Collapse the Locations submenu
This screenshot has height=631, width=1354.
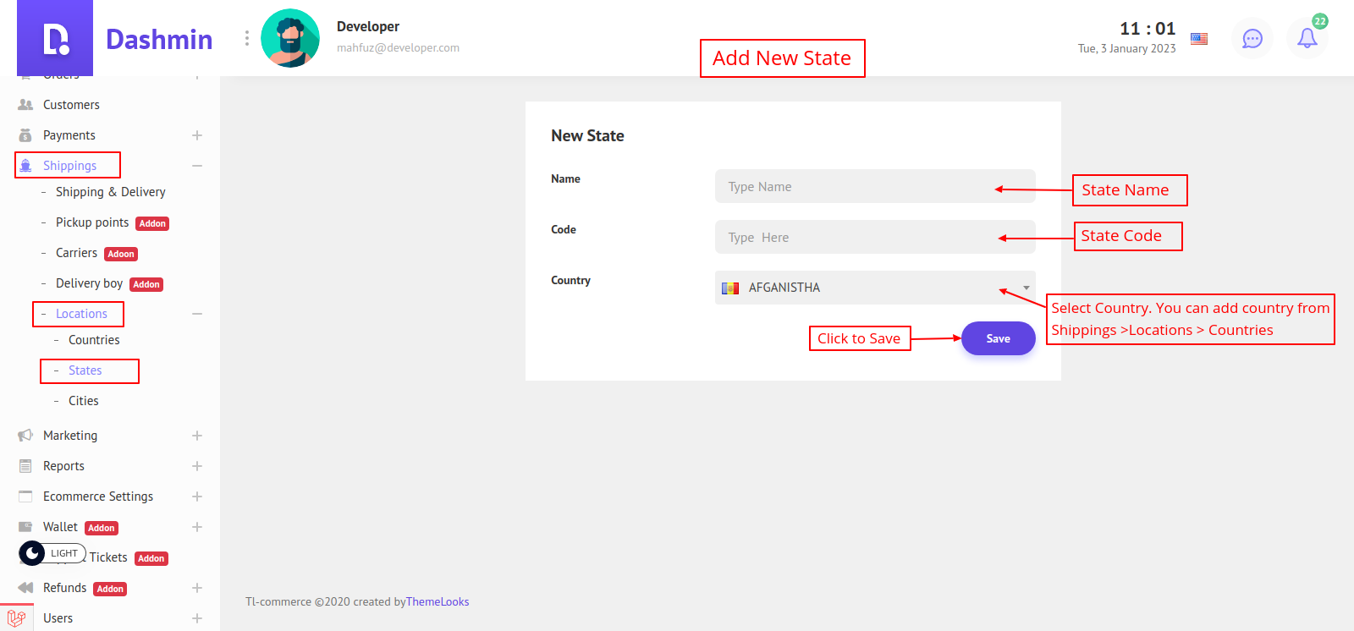click(x=197, y=314)
